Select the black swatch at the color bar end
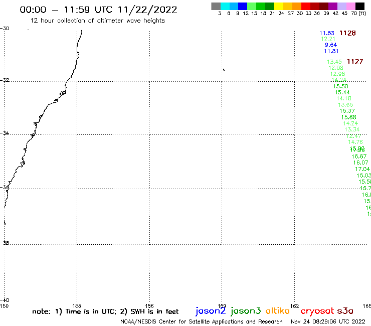Viewport: 371px width, 326px height. point(360,6)
